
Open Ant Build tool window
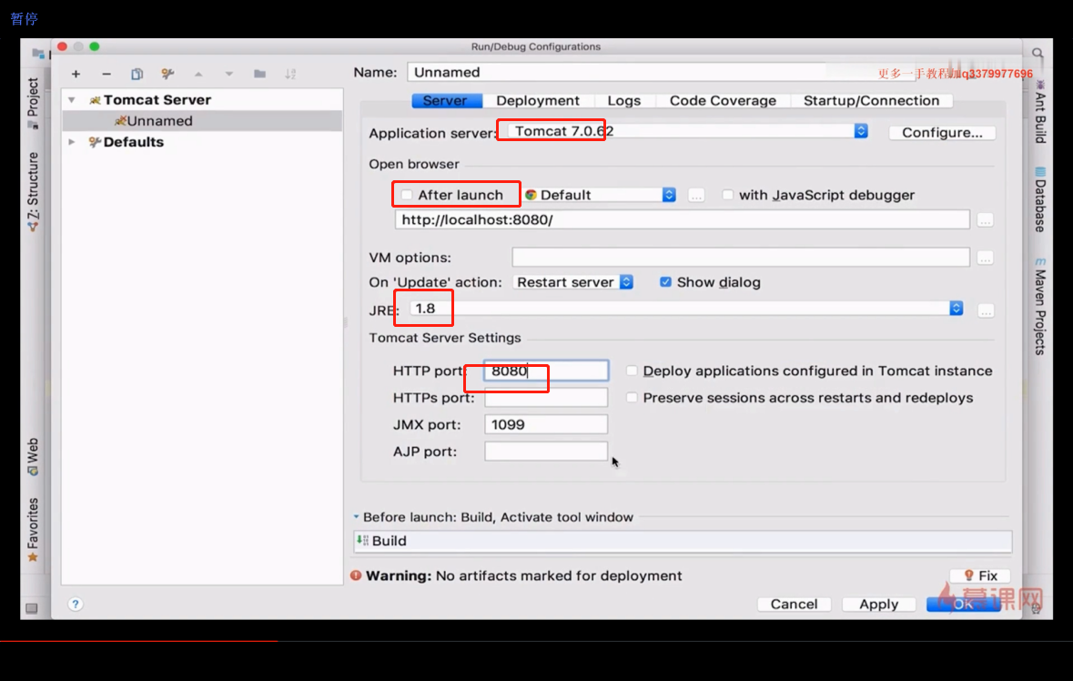[1040, 112]
